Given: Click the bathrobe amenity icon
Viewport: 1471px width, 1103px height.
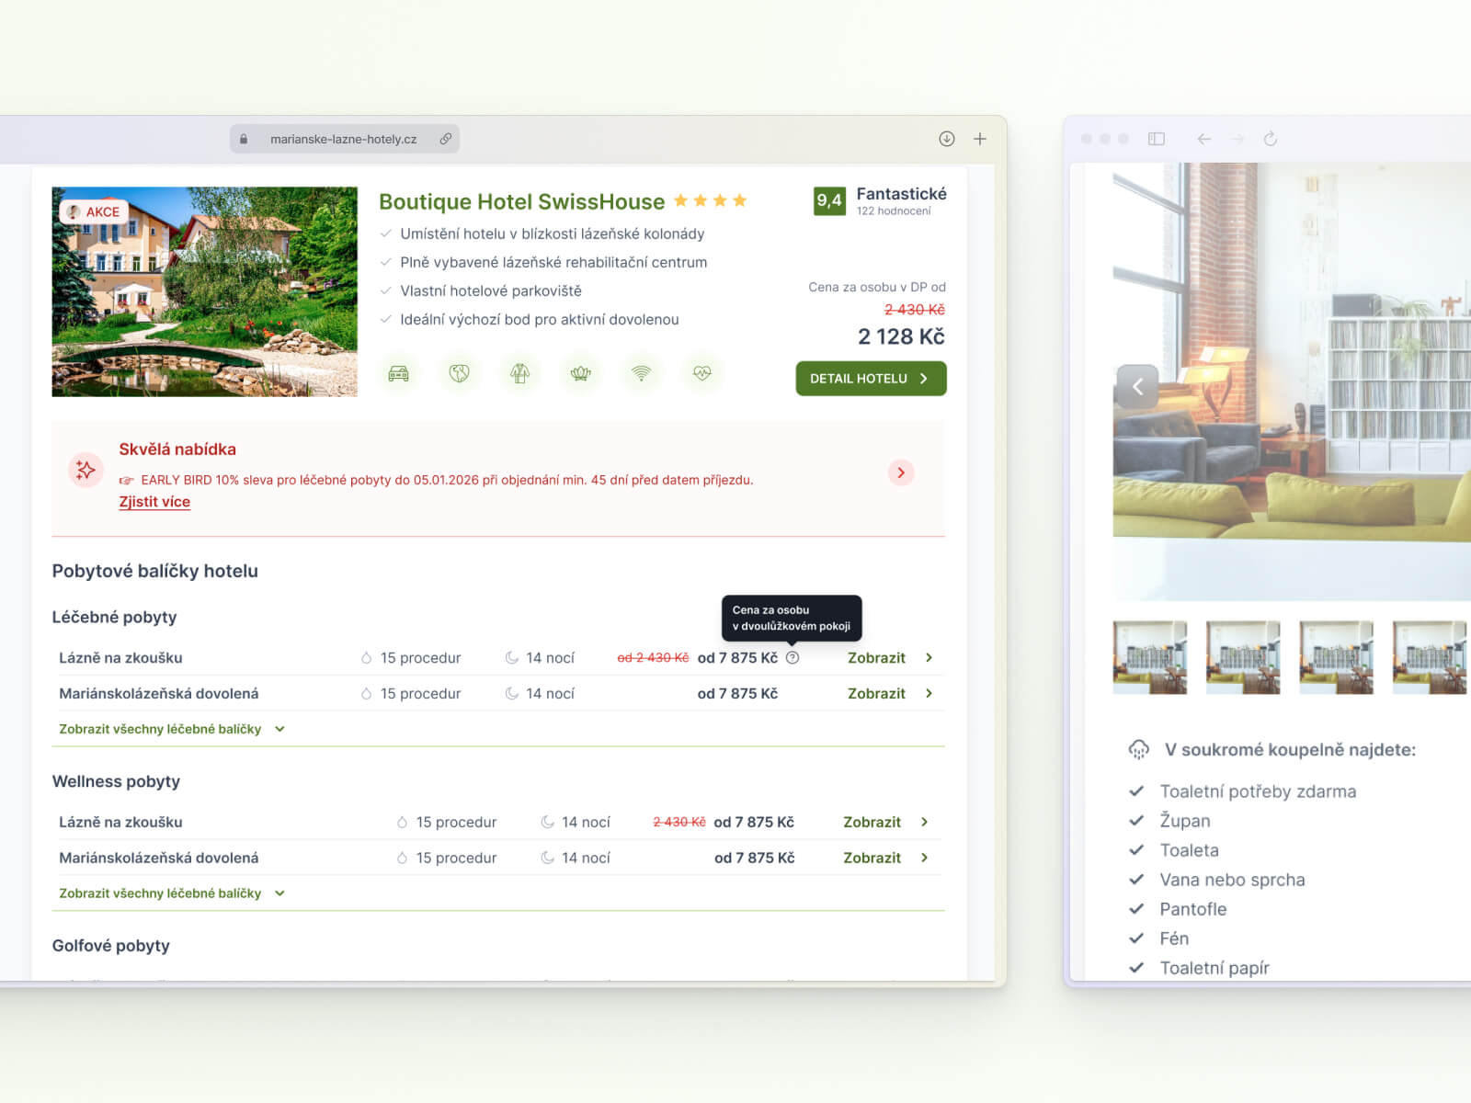Looking at the screenshot, I should (519, 373).
